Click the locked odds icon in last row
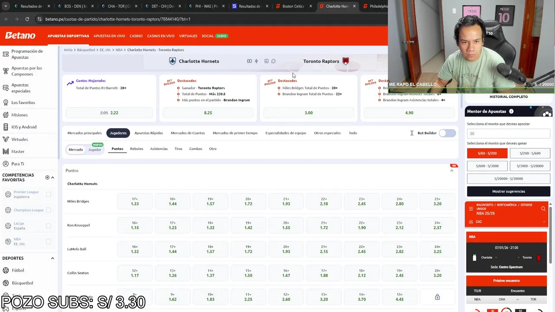Screen dimensions: 555x312 coord(437,297)
